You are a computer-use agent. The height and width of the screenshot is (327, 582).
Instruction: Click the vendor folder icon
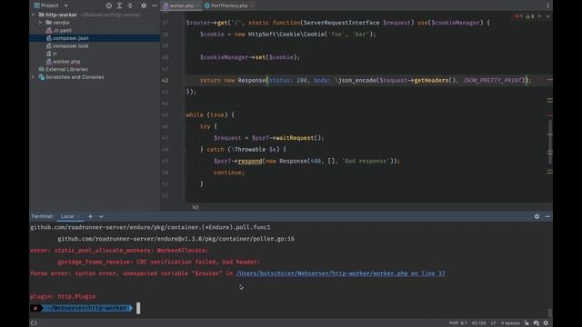pyautogui.click(x=48, y=23)
